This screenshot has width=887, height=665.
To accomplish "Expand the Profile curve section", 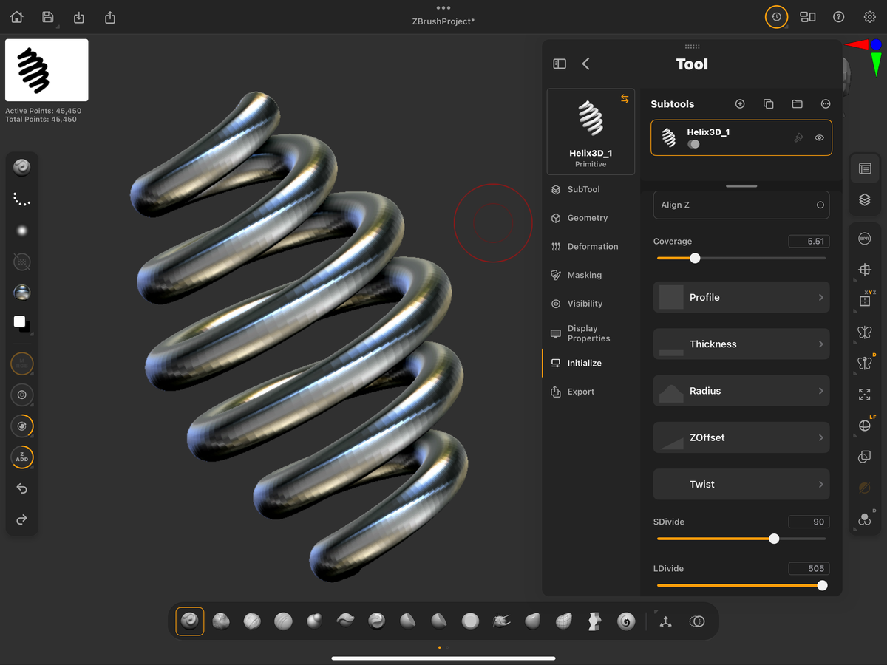I will coord(741,297).
